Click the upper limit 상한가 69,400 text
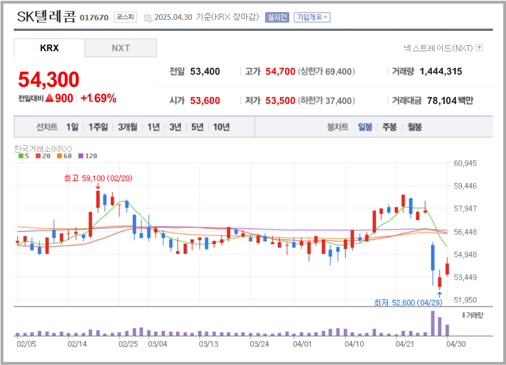Screen dimensions: 506x365 (x=326, y=72)
